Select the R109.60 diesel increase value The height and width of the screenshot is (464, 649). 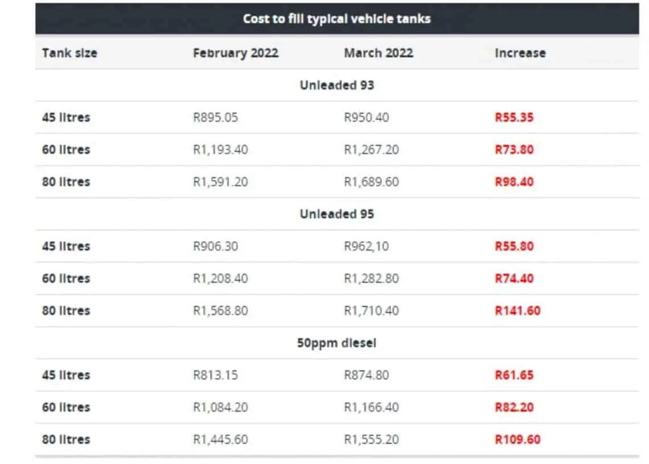pos(518,440)
